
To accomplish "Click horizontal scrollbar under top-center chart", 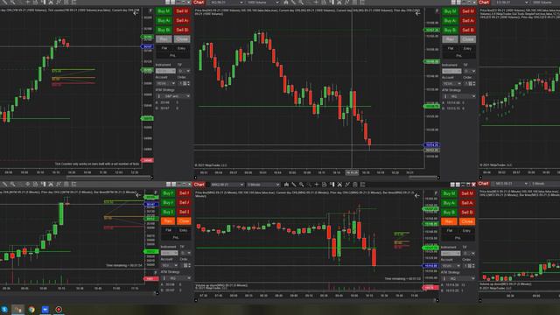I will click(x=423, y=178).
